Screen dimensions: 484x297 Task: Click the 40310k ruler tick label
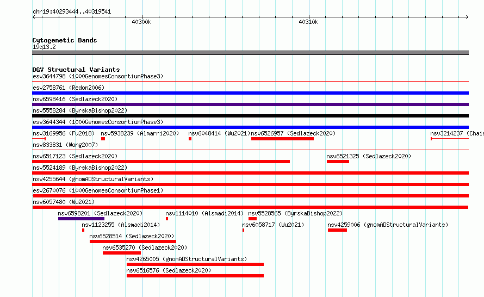[x=308, y=22]
